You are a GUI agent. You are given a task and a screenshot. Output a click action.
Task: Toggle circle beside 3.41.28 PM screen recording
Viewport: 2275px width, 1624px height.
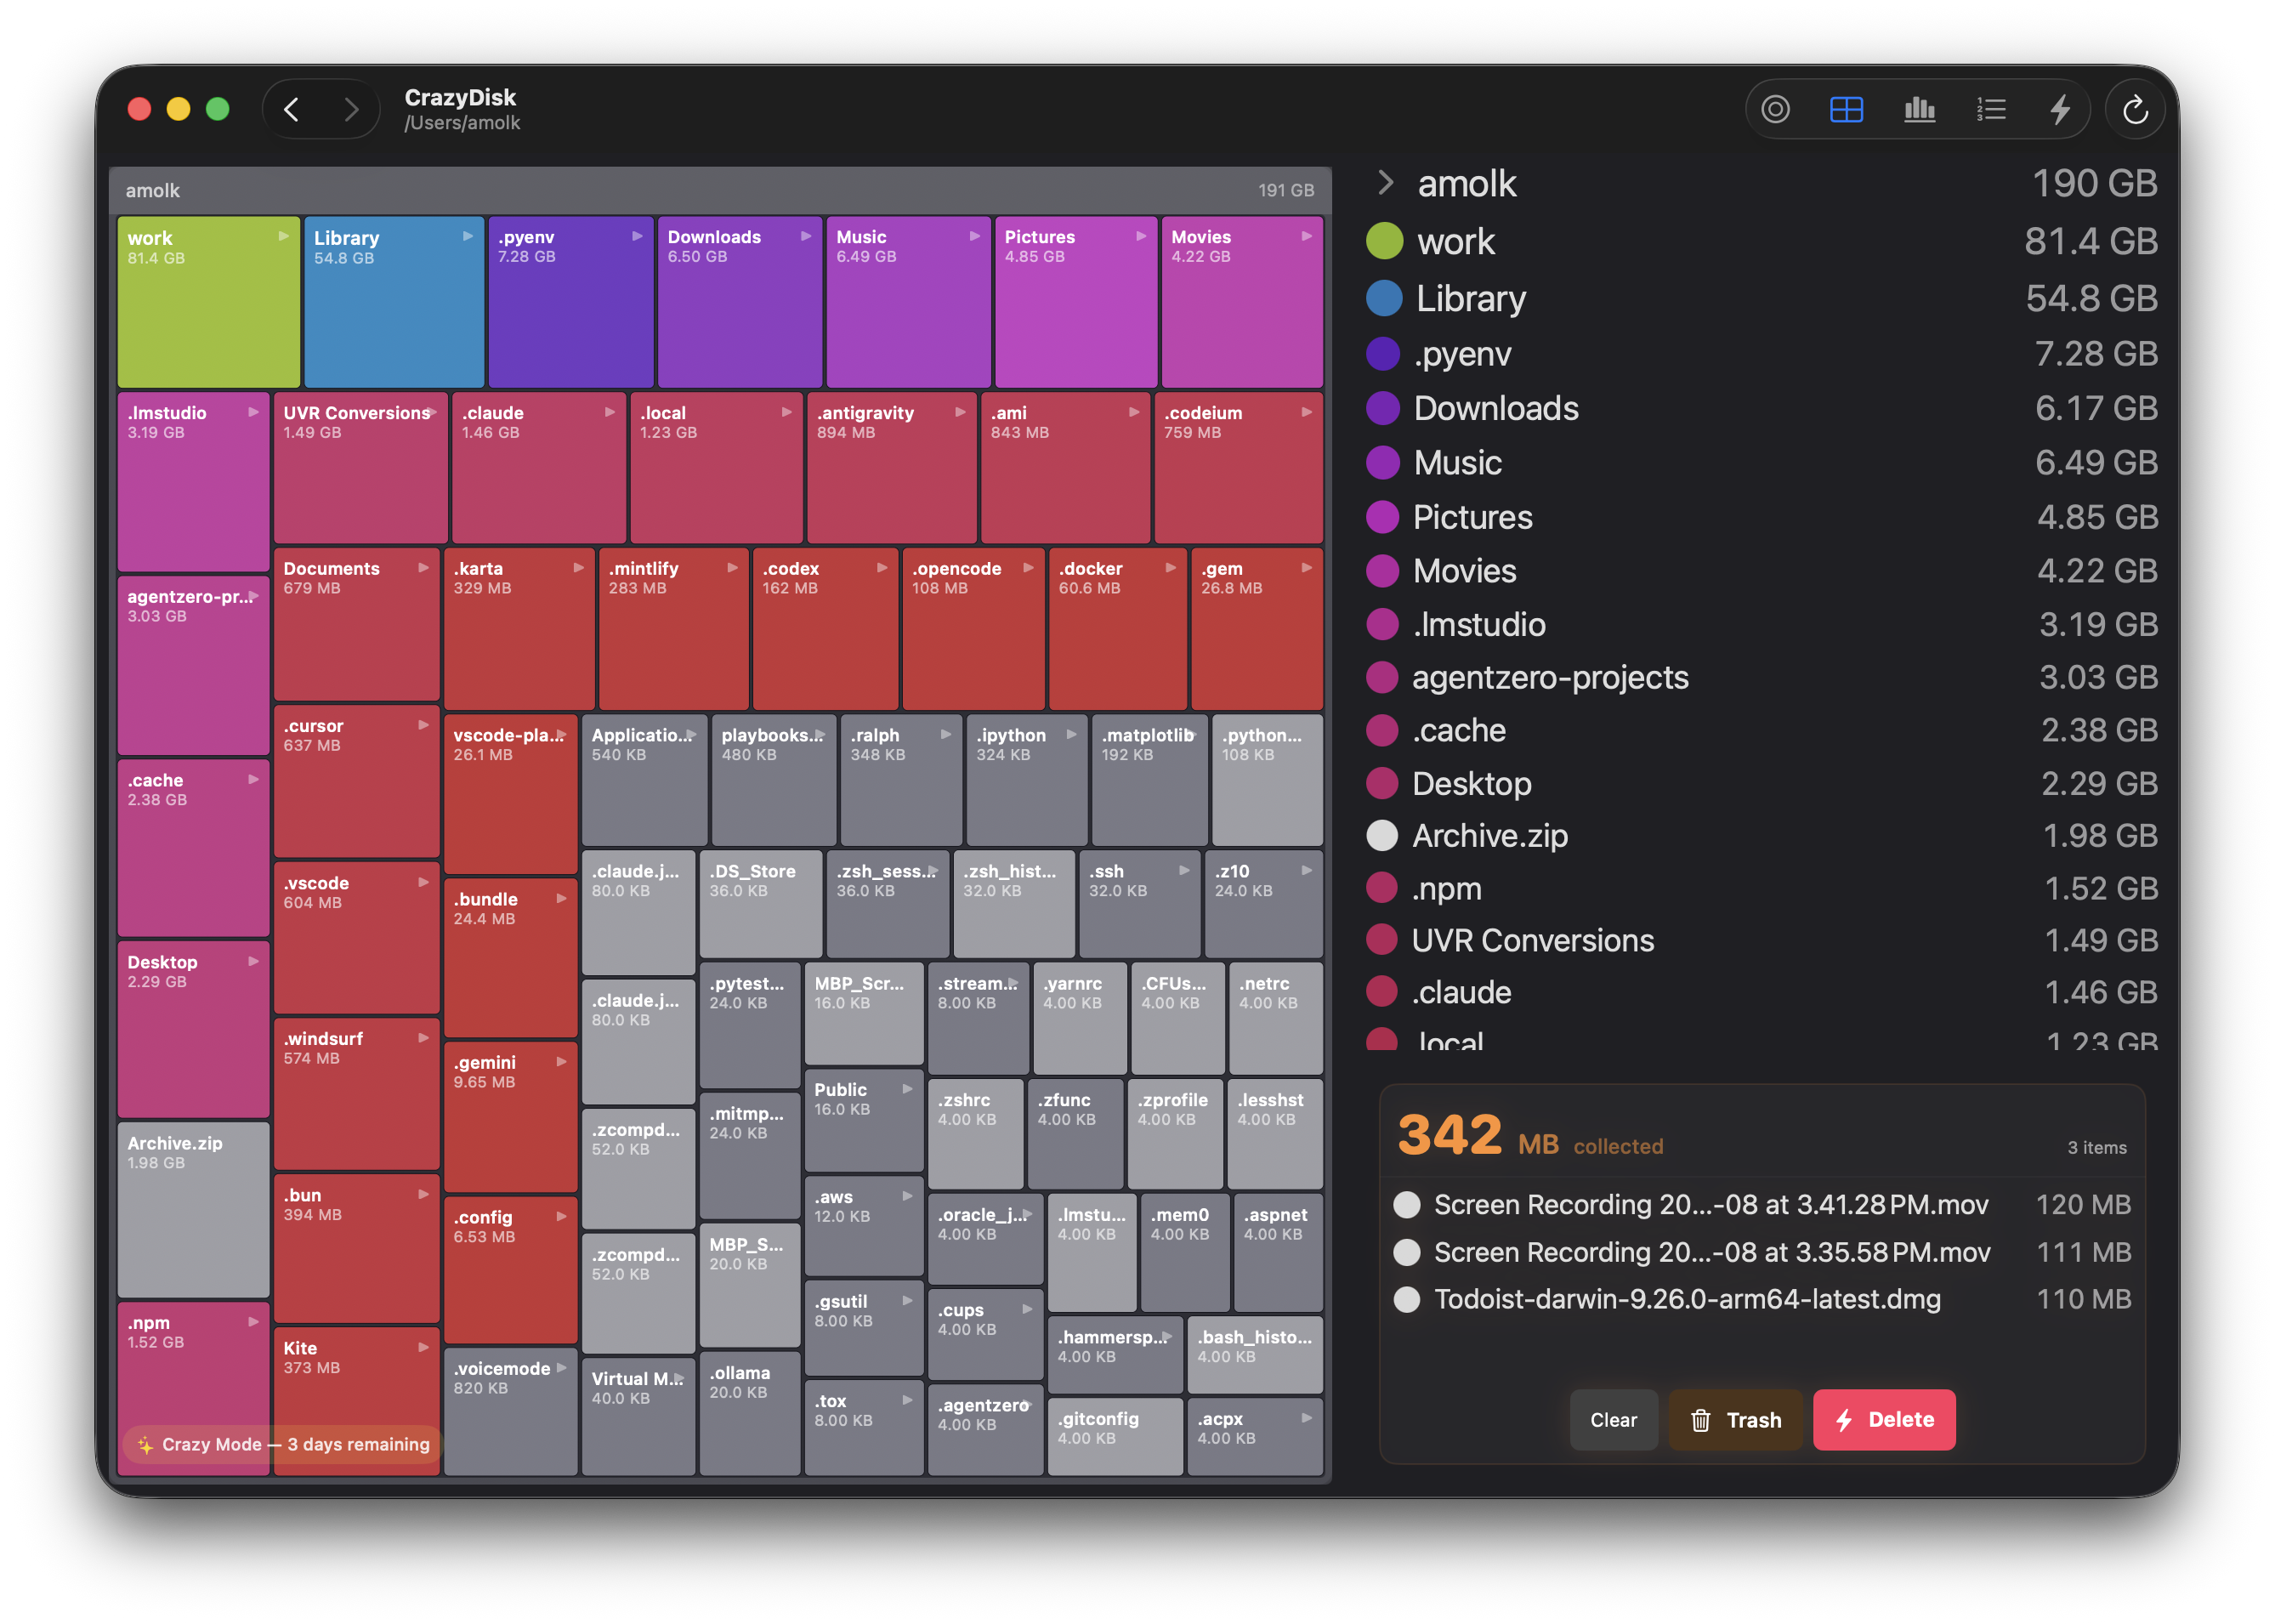pos(1406,1205)
